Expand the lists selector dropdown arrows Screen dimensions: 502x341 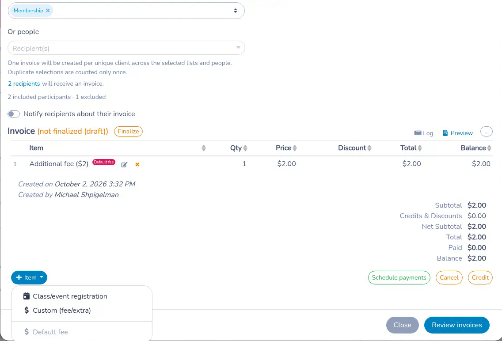click(x=235, y=11)
